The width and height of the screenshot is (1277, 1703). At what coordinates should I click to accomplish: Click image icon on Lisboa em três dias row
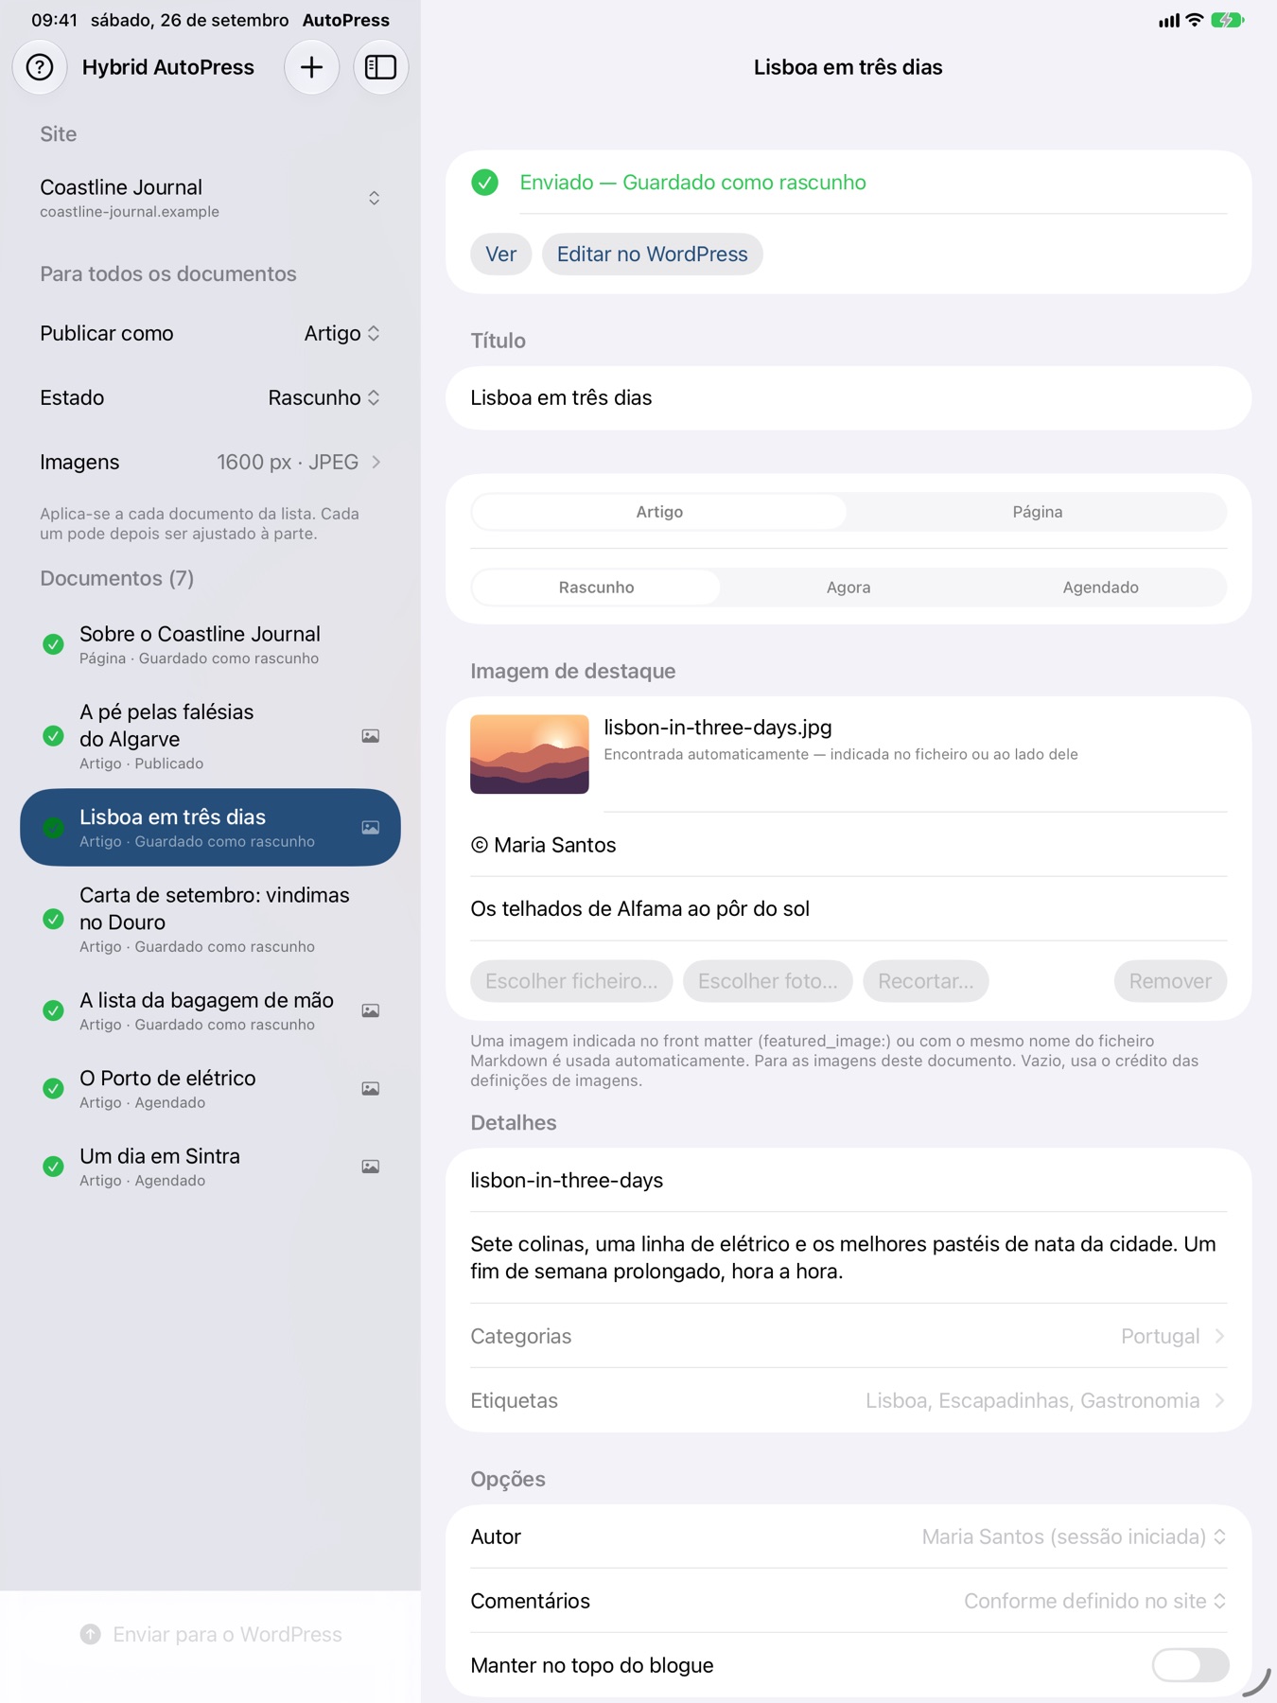(371, 827)
